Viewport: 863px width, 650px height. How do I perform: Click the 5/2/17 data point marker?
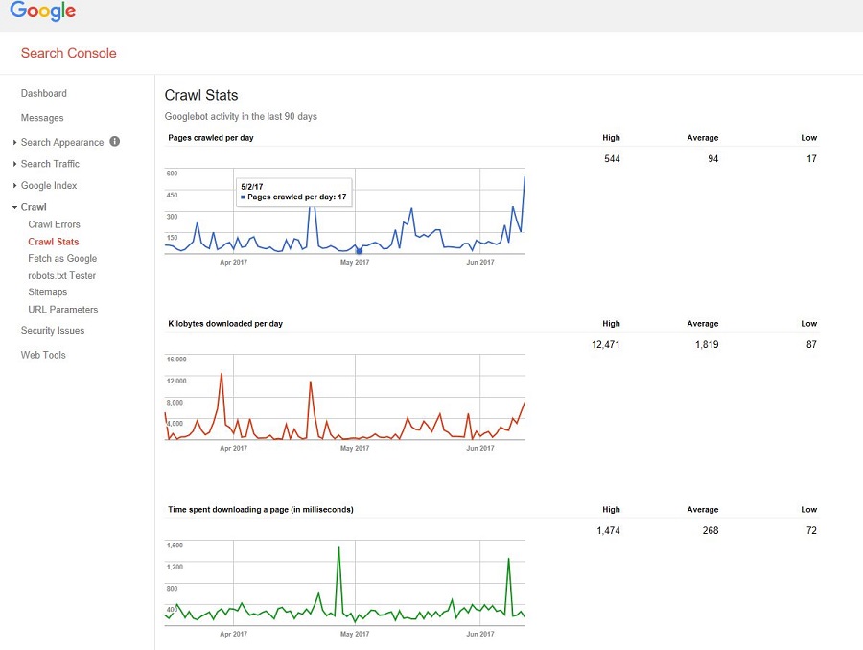pyautogui.click(x=359, y=251)
